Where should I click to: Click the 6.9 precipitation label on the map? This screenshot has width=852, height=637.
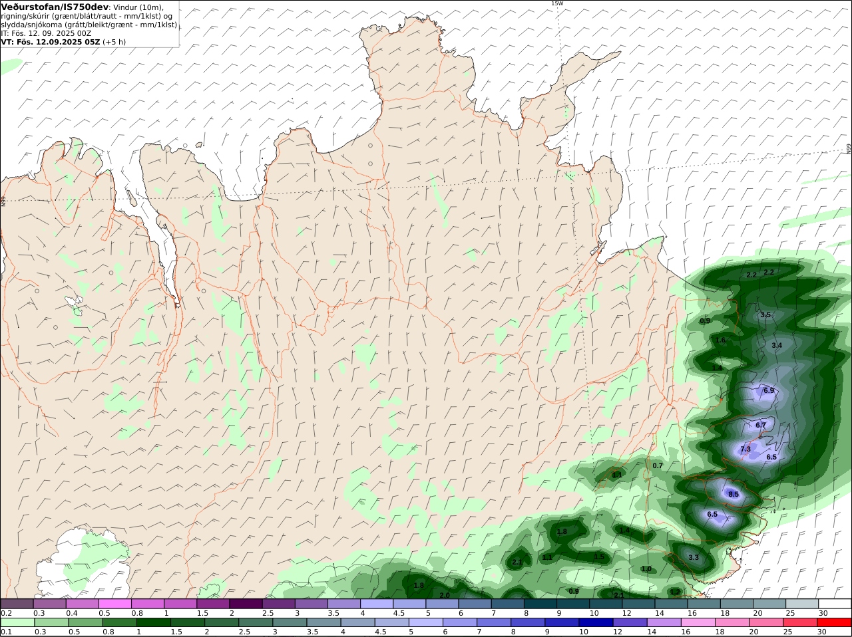(x=769, y=390)
